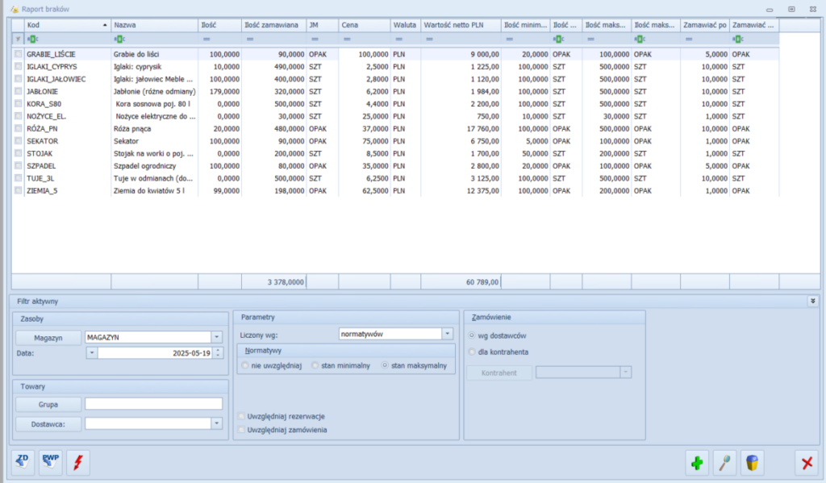Open the Data field left dropdown arrow
The image size is (826, 483).
(92, 353)
